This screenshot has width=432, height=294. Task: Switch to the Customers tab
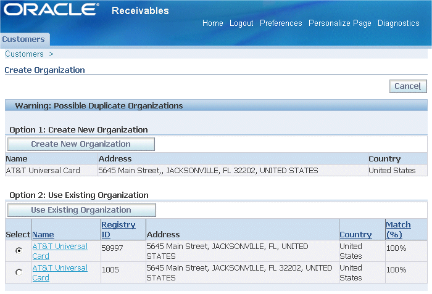point(23,39)
